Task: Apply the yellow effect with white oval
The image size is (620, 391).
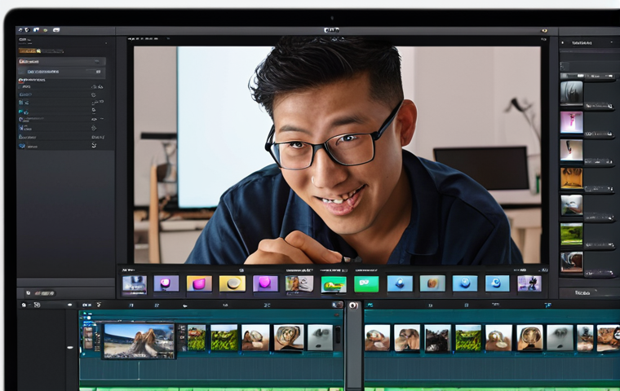Action: [232, 283]
